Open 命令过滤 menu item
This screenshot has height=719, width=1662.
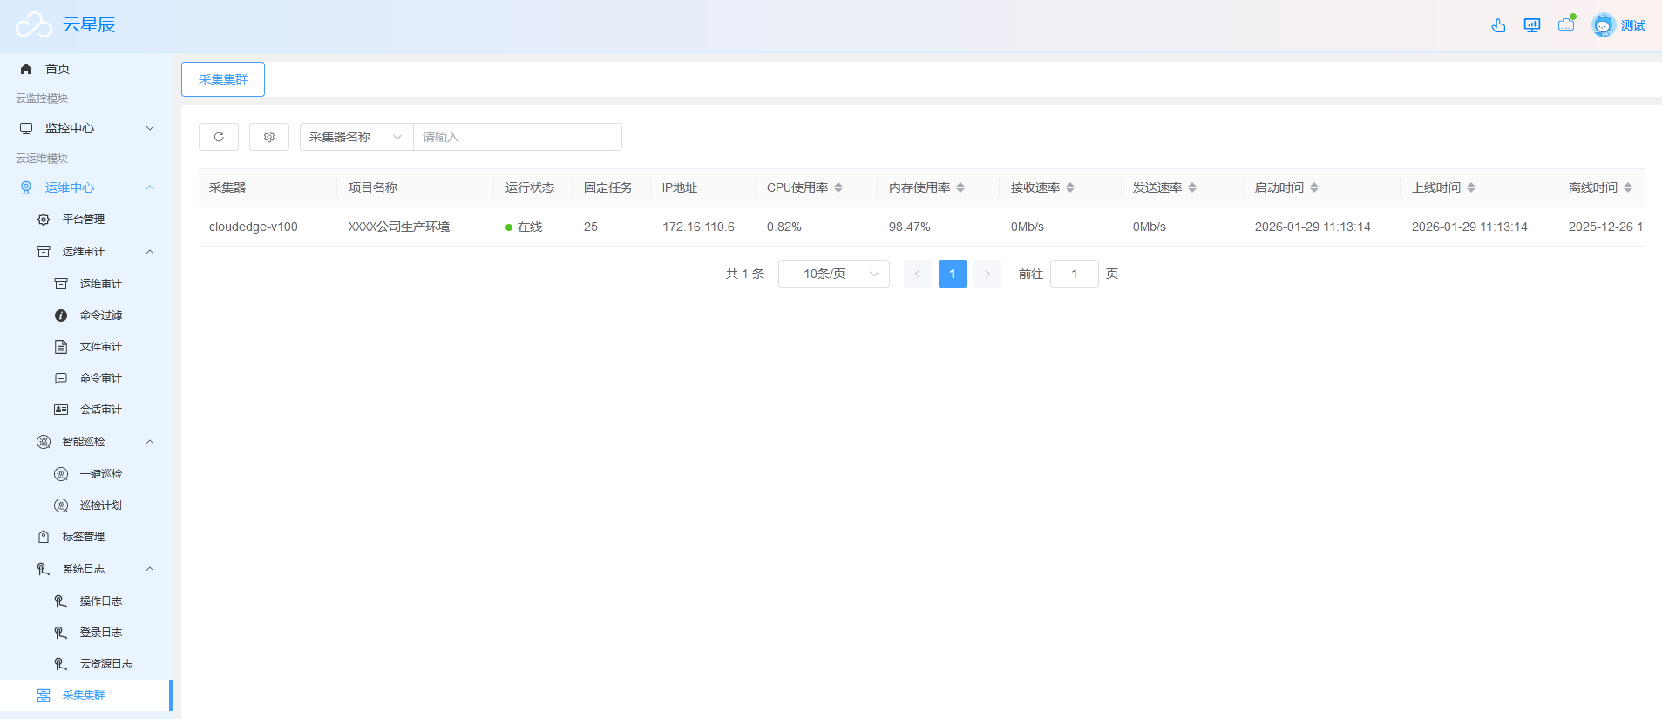point(101,315)
